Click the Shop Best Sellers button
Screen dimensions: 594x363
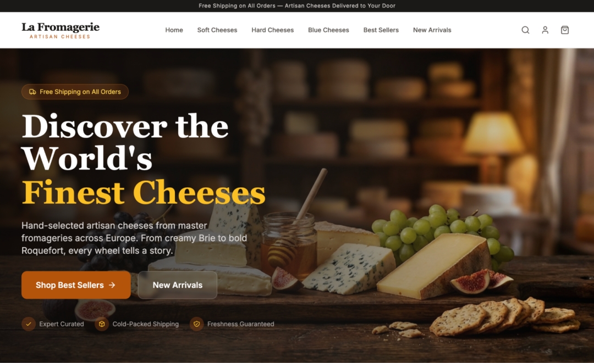[x=76, y=285]
